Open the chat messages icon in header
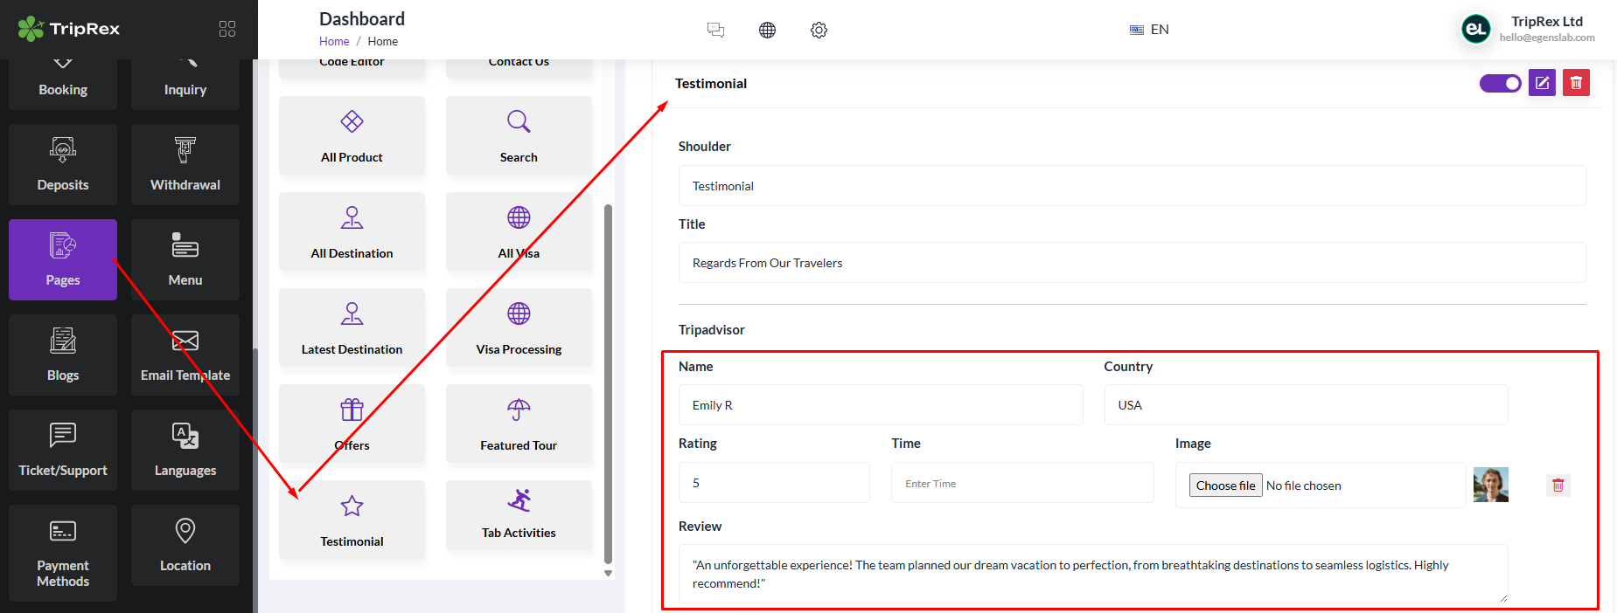This screenshot has height=613, width=1617. [x=715, y=30]
